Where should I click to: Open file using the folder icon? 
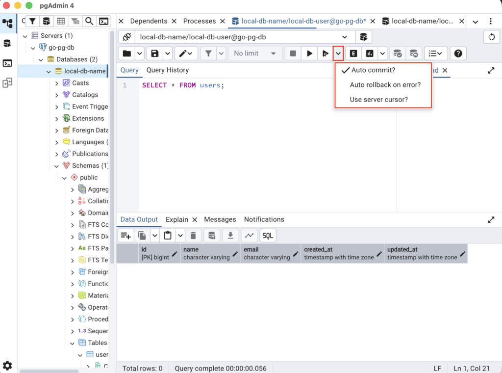[127, 53]
